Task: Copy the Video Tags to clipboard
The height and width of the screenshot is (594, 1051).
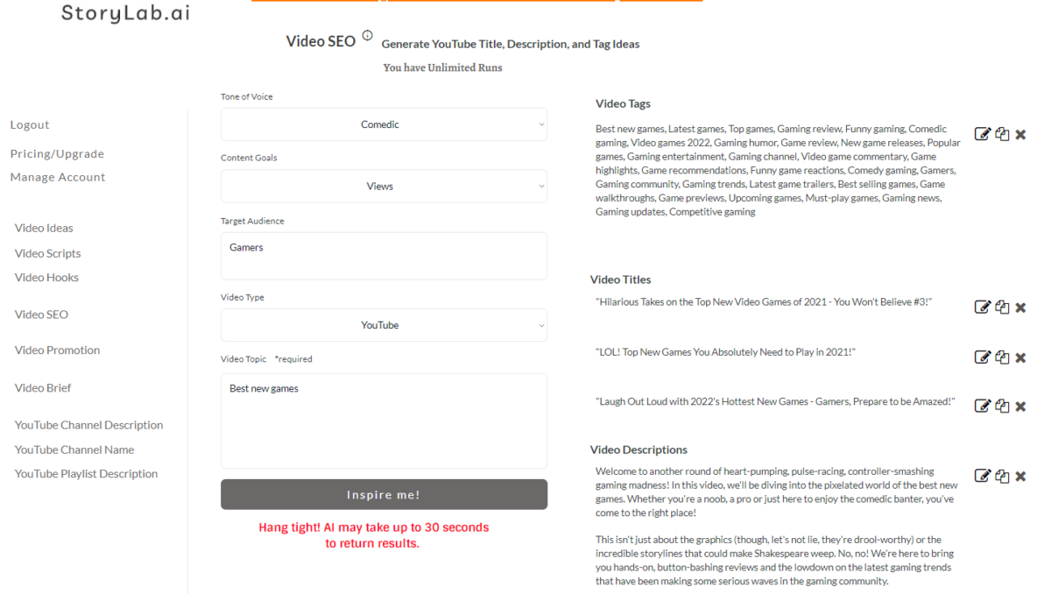Action: click(x=1002, y=133)
